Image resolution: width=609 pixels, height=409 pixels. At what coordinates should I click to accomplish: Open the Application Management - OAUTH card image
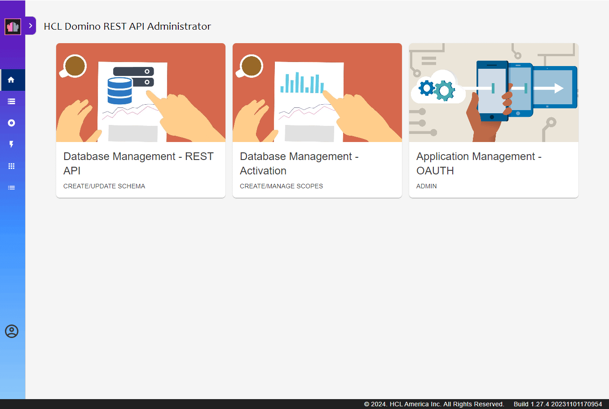pos(494,93)
